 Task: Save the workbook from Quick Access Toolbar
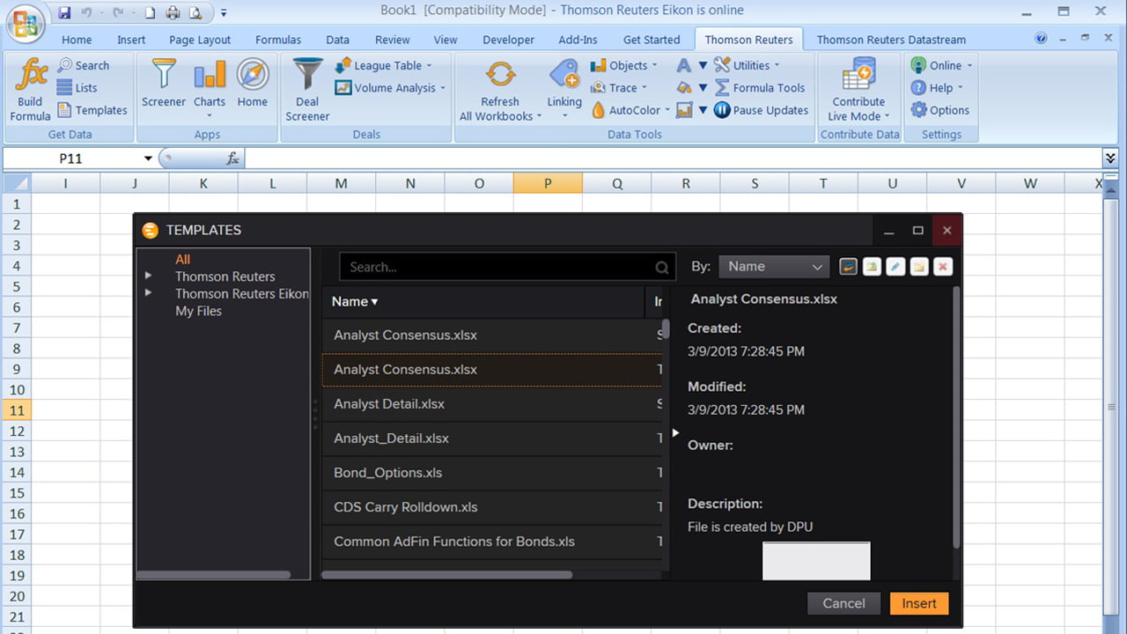[x=64, y=12]
